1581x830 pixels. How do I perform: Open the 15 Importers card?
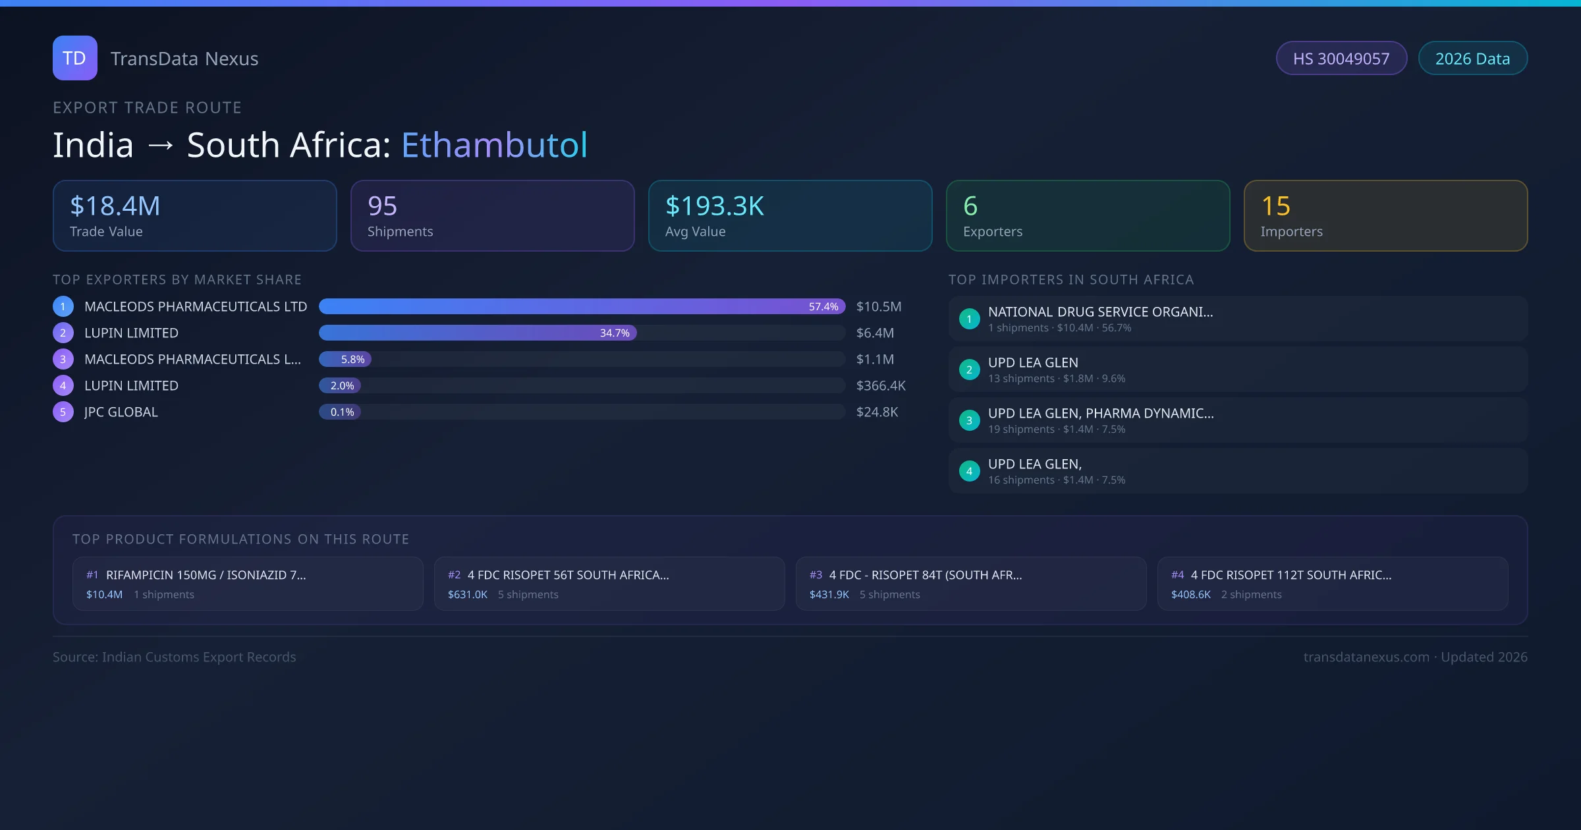coord(1385,215)
